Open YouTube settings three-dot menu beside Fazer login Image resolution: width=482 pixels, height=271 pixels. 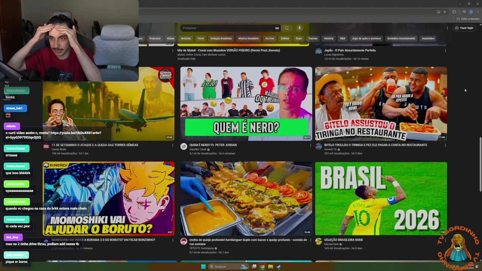447,28
